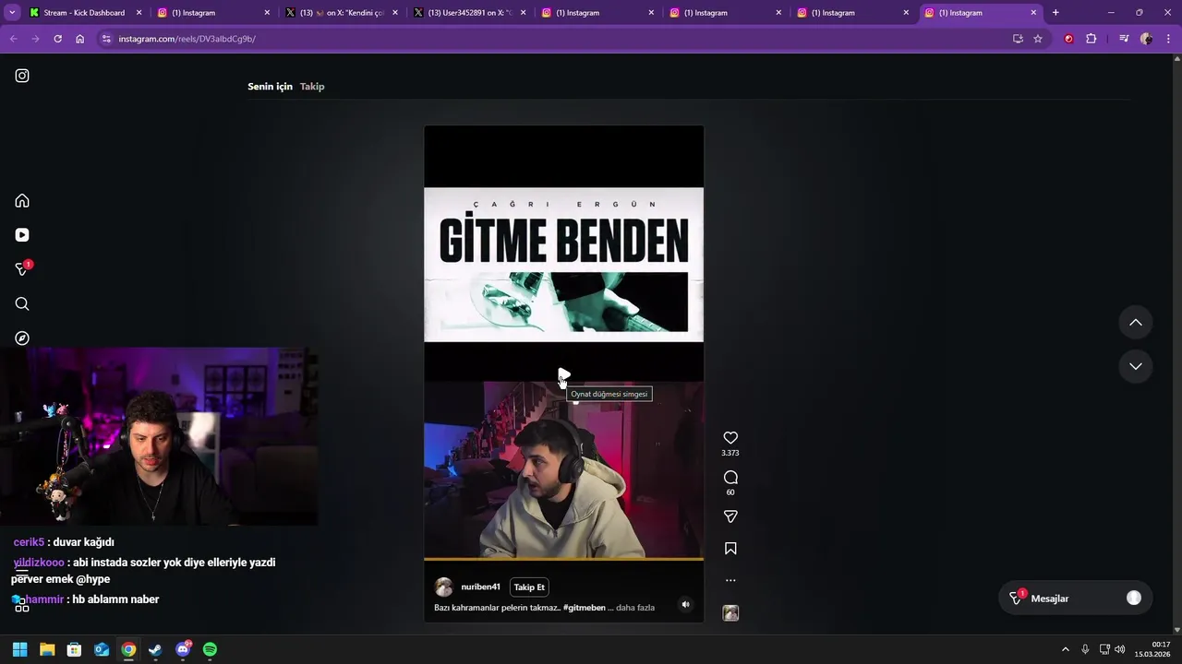The image size is (1182, 664).
Task: Go to next reel with down arrow
Action: coord(1136,366)
